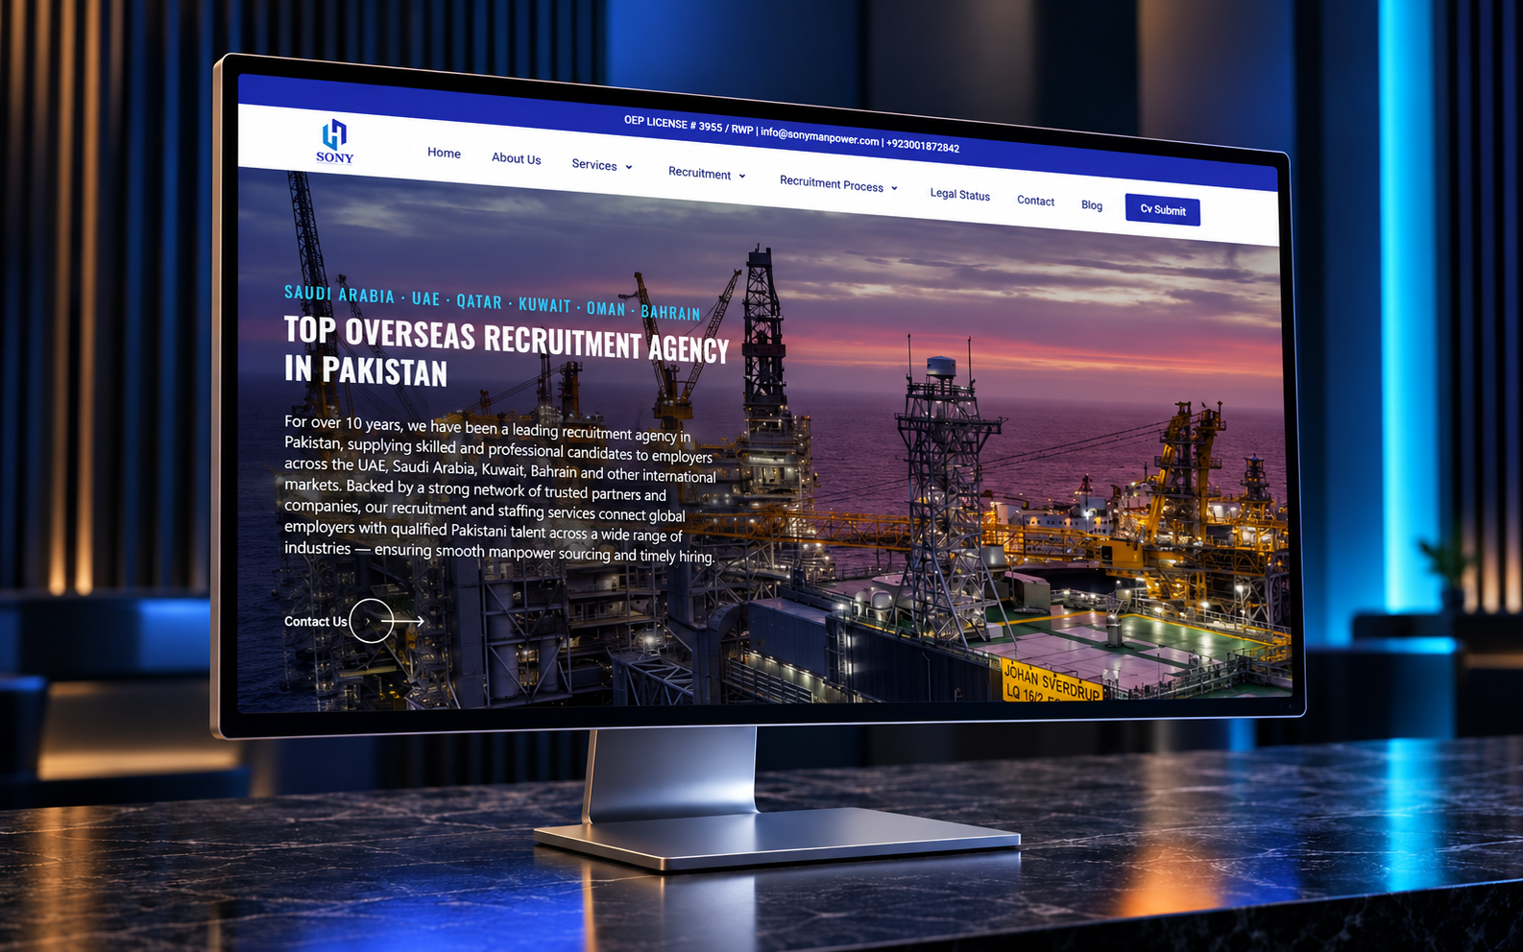Navigate to the Contact menu item
Viewport: 1523px width, 952px height.
[x=1035, y=201]
